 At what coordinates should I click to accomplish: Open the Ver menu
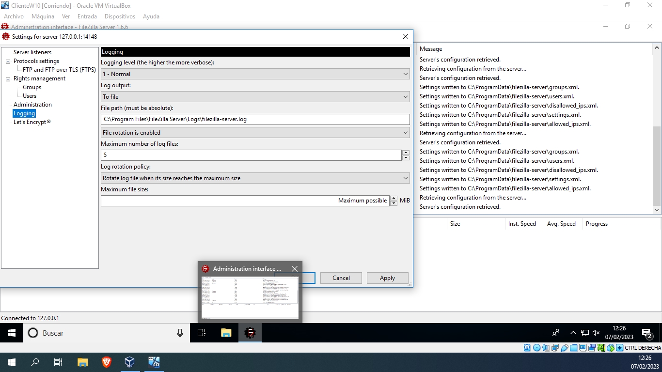pyautogui.click(x=66, y=16)
